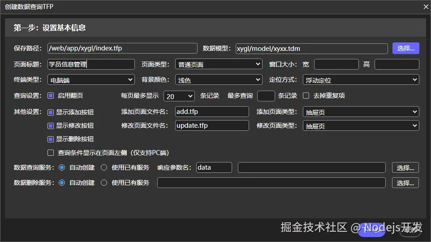Select 使用已有服务 for 数据查询服务
The image size is (431, 242).
point(104,167)
